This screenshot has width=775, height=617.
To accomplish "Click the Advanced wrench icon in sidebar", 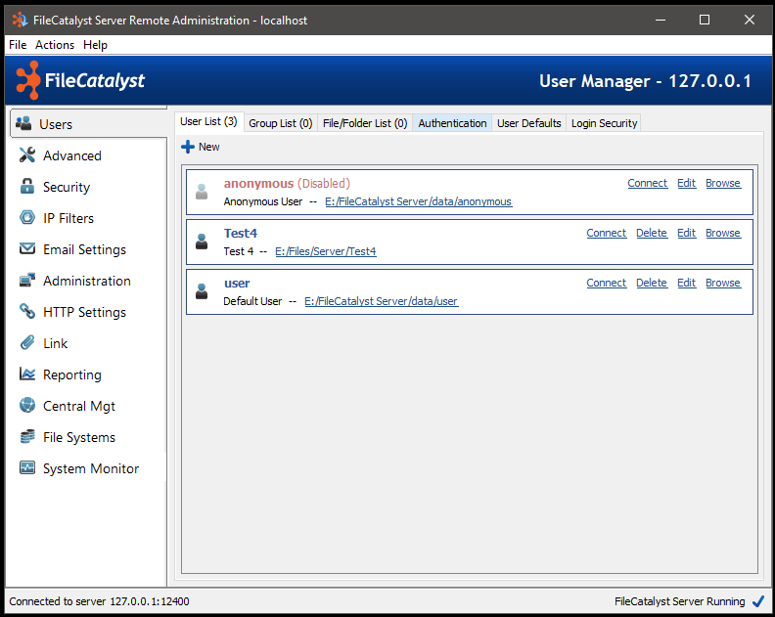I will pyautogui.click(x=26, y=155).
